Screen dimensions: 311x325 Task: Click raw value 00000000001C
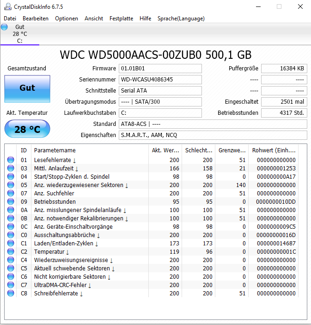tap(276, 252)
